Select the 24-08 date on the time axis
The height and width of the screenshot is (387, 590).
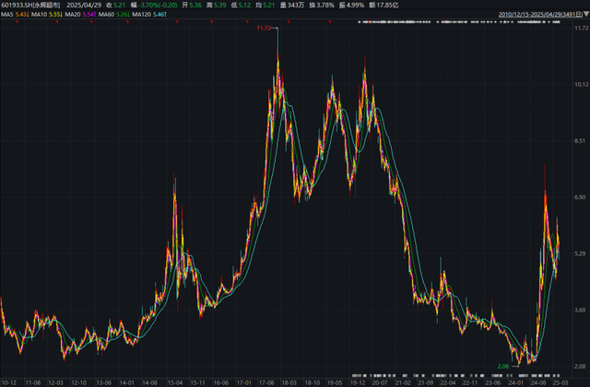tap(538, 382)
